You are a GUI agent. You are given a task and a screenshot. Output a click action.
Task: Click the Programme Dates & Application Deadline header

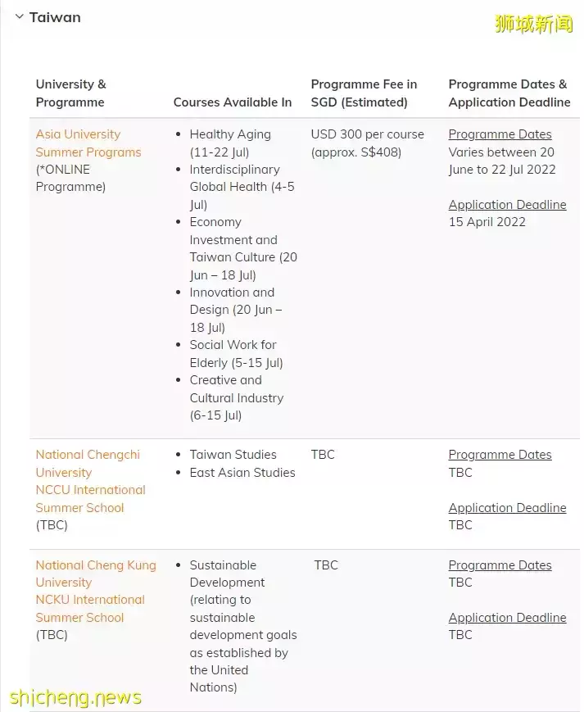click(509, 93)
